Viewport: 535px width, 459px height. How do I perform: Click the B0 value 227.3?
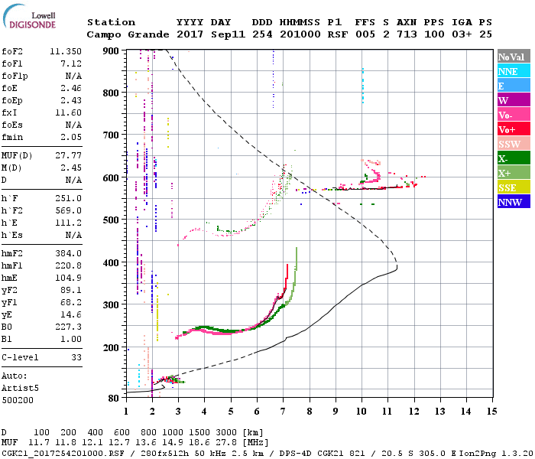click(x=68, y=327)
